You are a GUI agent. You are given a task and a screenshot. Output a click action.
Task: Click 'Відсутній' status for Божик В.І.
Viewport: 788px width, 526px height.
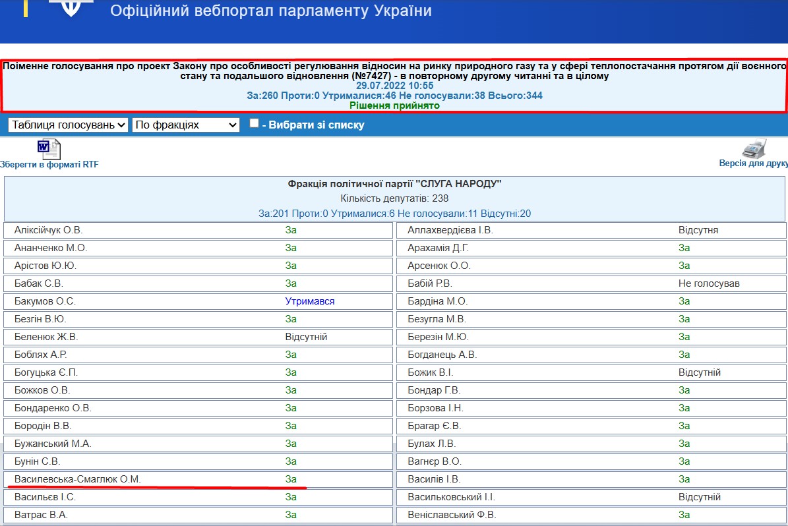point(700,372)
